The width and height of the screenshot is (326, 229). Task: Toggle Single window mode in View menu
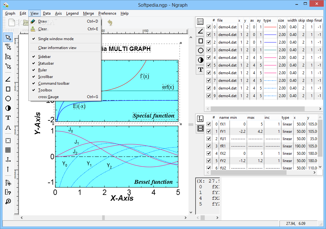pos(65,39)
